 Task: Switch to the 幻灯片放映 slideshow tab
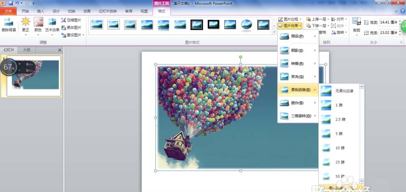(x=108, y=11)
